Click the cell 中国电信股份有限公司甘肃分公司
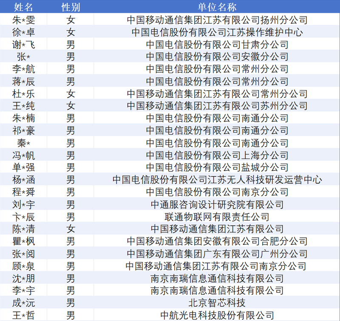340x321 pixels. pos(217,45)
